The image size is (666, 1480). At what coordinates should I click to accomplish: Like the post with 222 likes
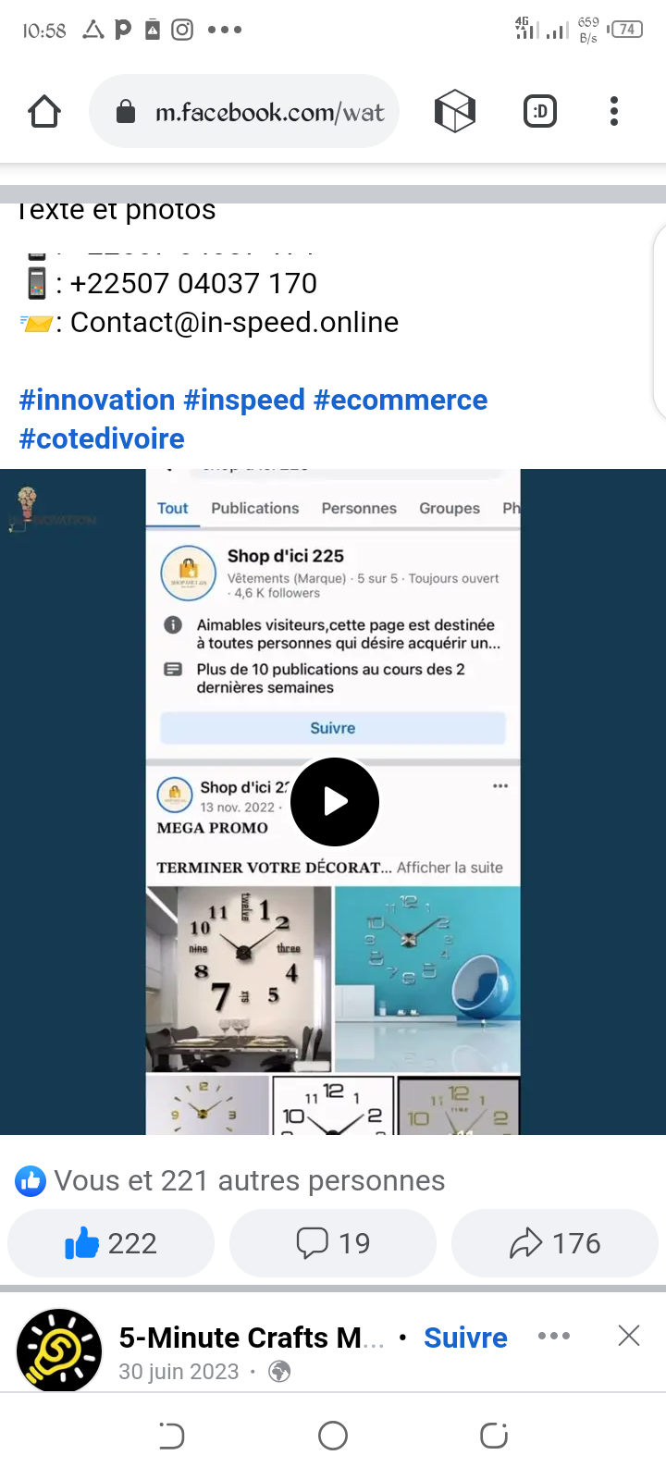click(111, 1243)
